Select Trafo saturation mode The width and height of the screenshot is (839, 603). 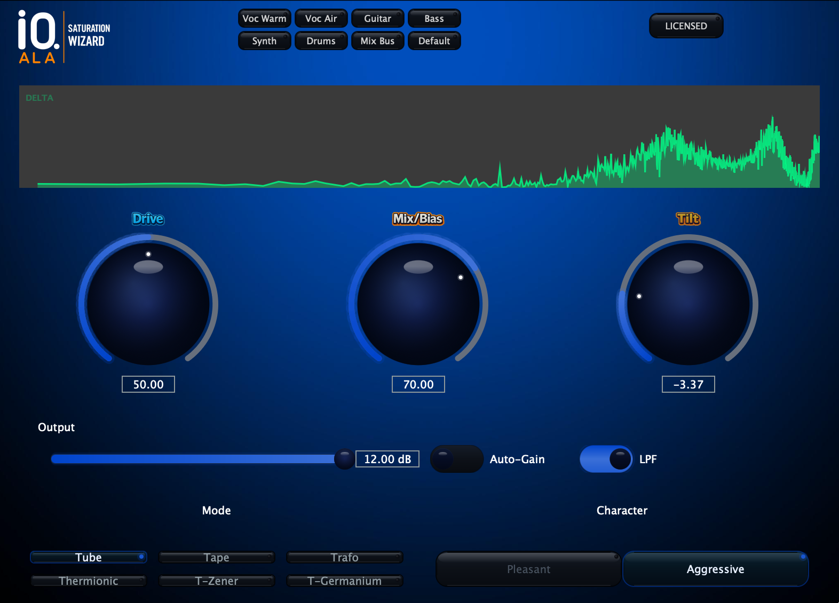click(x=345, y=557)
